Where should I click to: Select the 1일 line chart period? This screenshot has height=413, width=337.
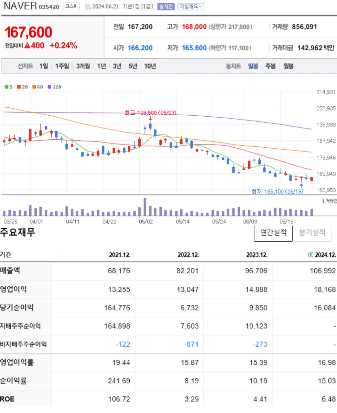tap(44, 66)
